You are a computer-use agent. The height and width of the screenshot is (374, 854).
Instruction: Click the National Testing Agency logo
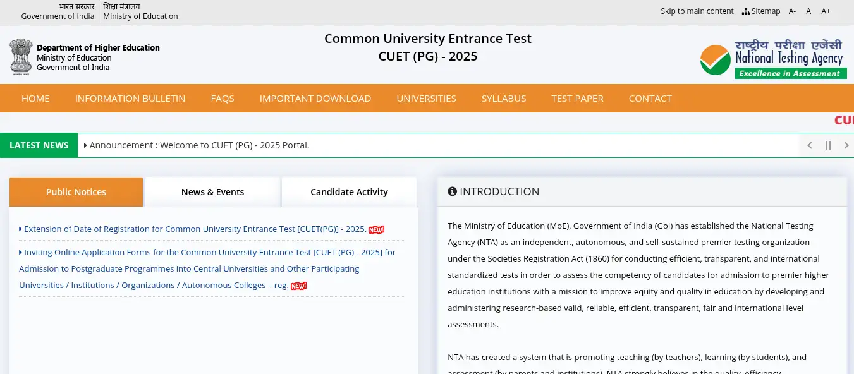773,59
